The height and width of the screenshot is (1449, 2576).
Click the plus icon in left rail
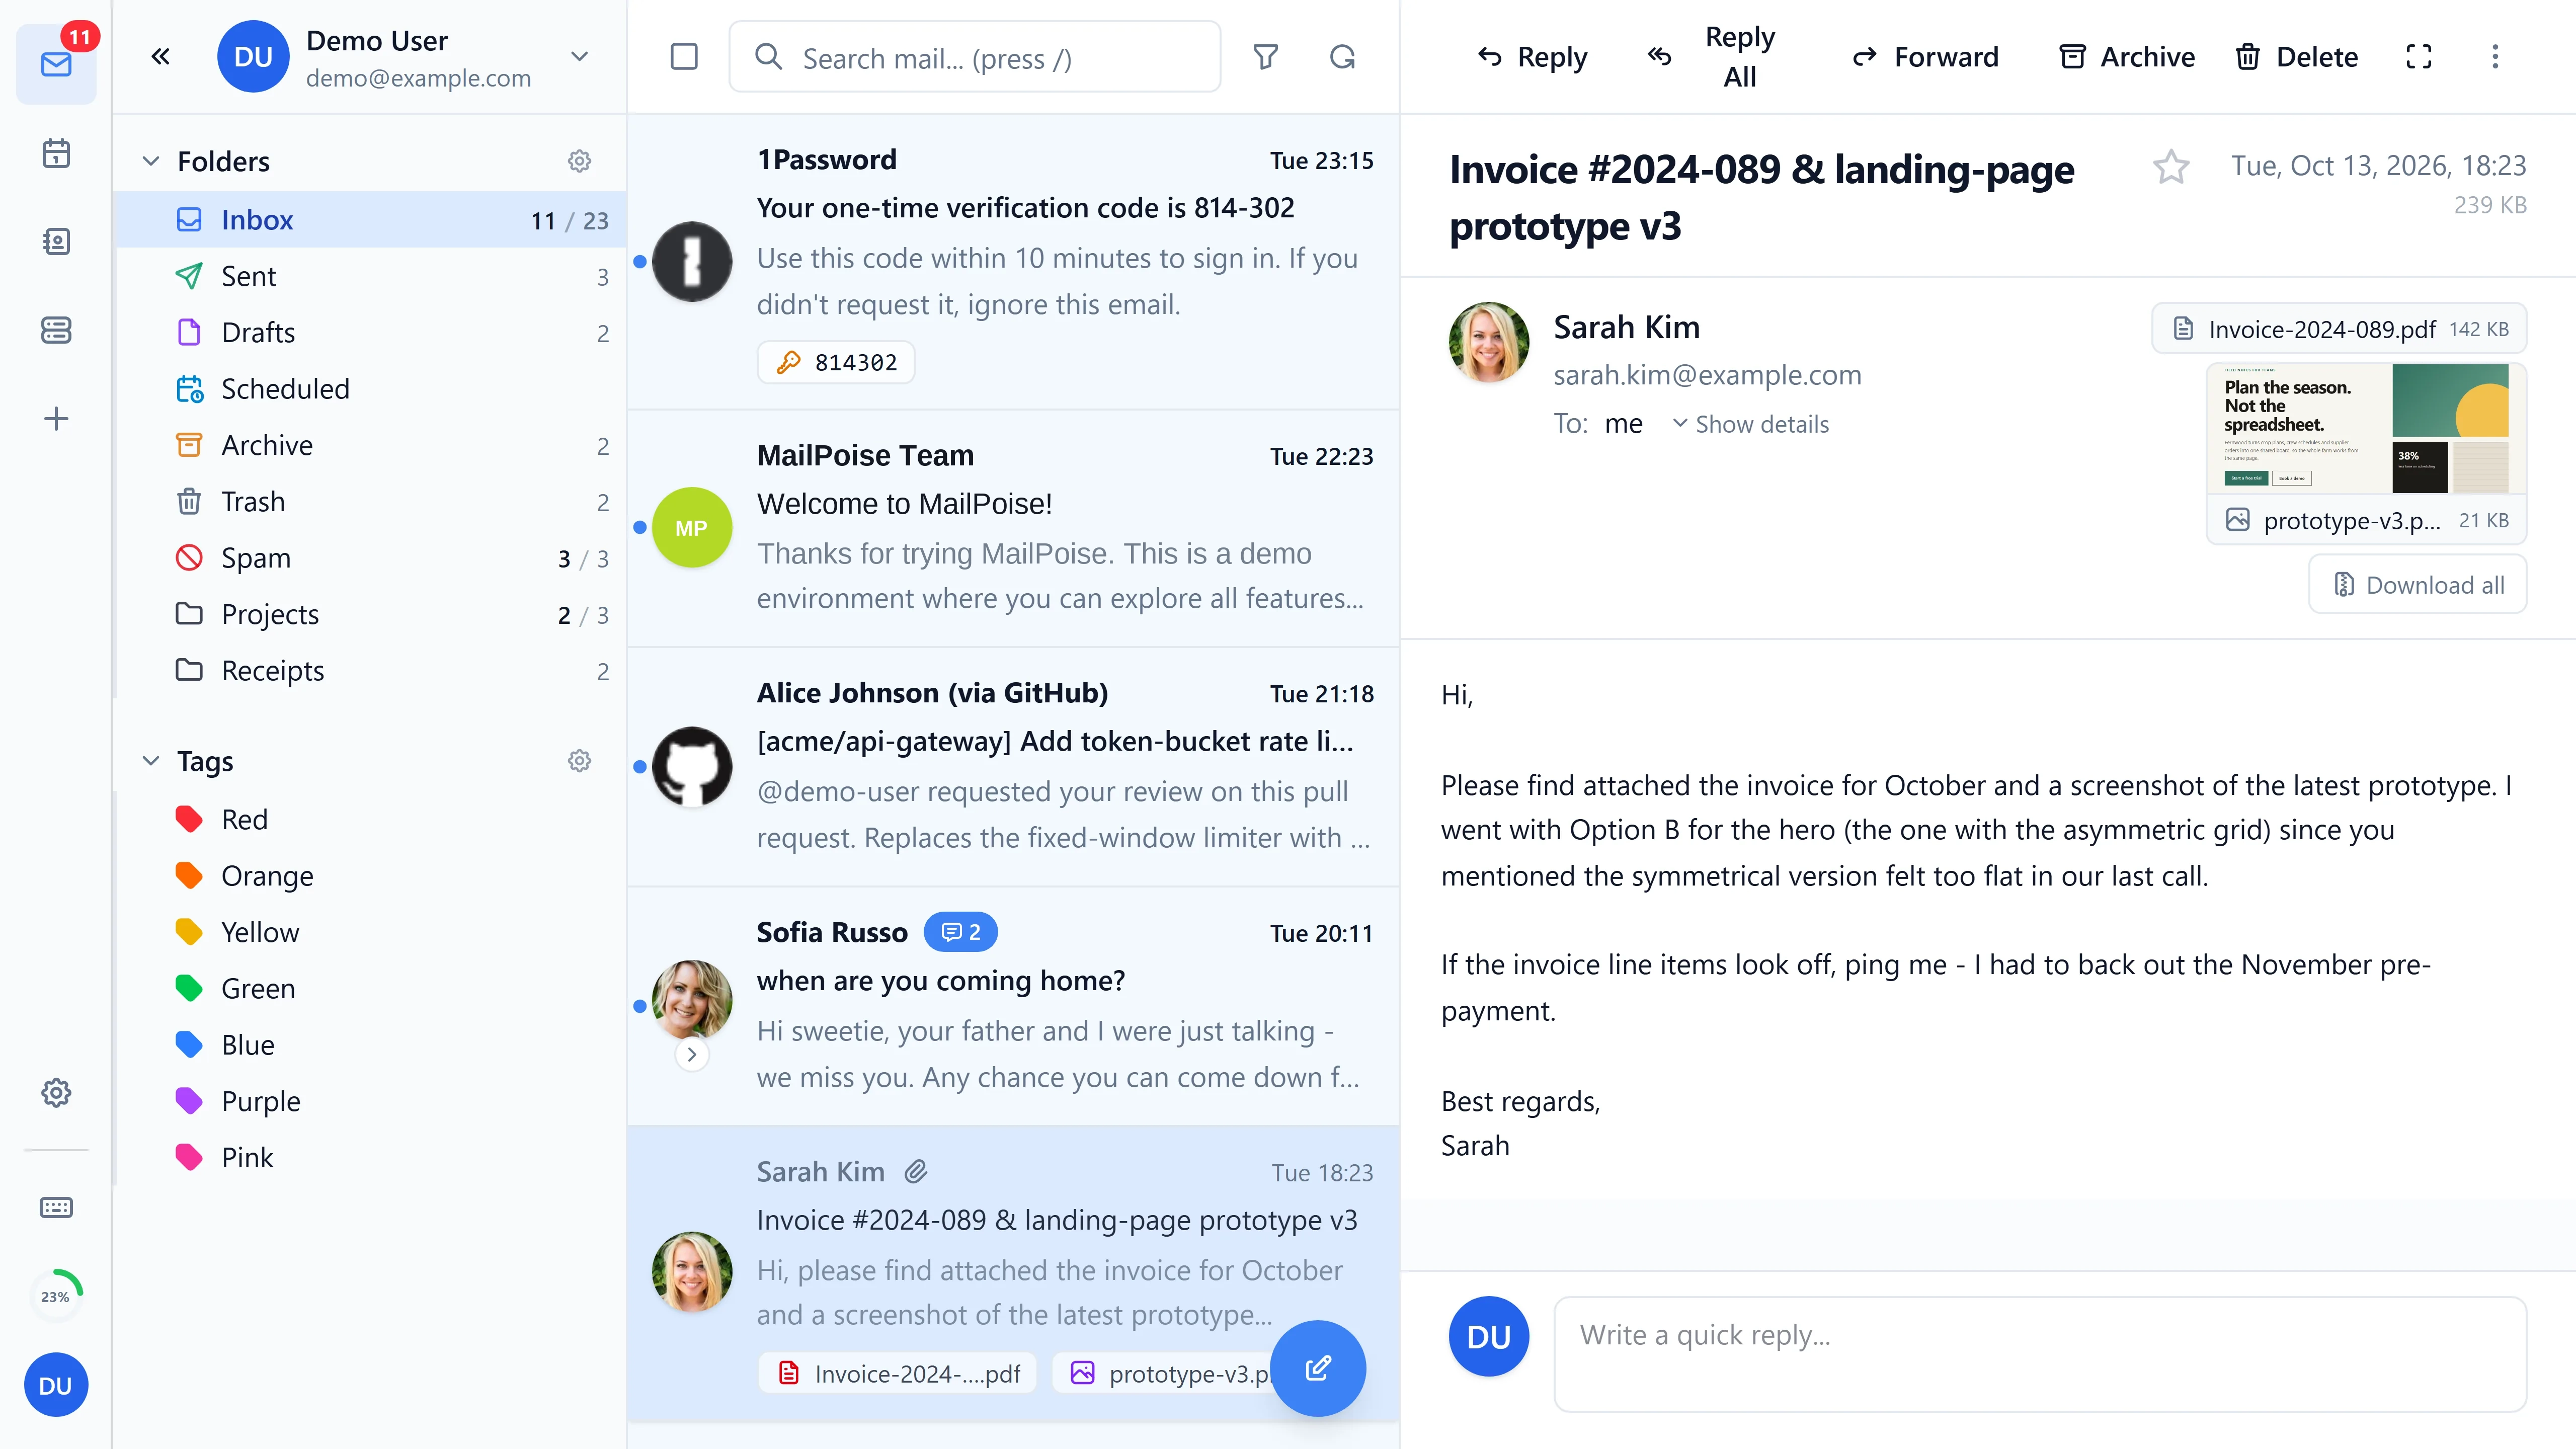point(56,418)
